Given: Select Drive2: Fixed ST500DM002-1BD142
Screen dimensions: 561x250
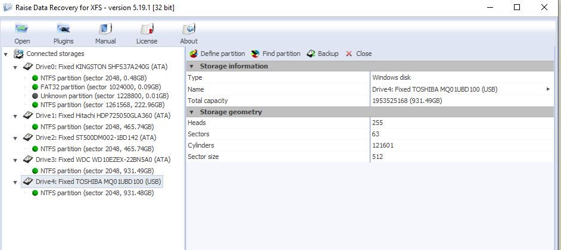Looking at the screenshot, I should [x=96, y=137].
